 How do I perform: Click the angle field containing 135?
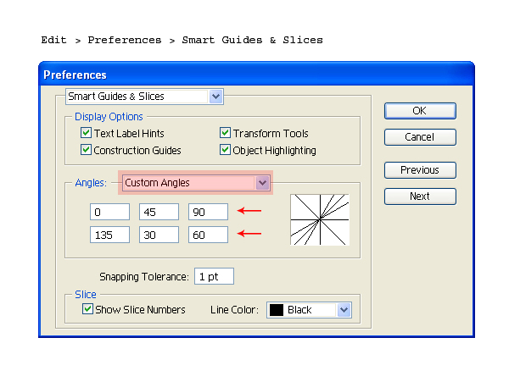point(109,235)
